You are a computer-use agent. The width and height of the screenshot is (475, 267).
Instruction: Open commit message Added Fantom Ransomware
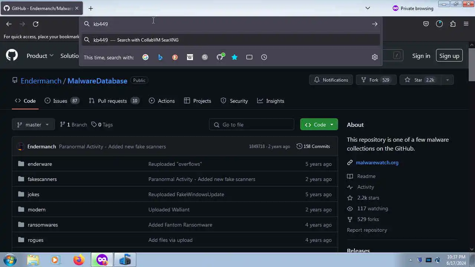pyautogui.click(x=180, y=225)
